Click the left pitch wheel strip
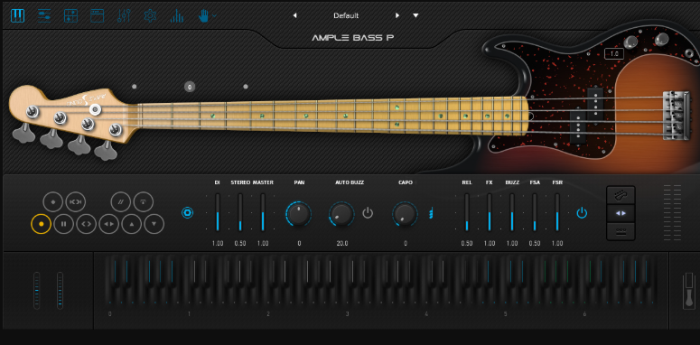The image size is (700, 345). (37, 291)
